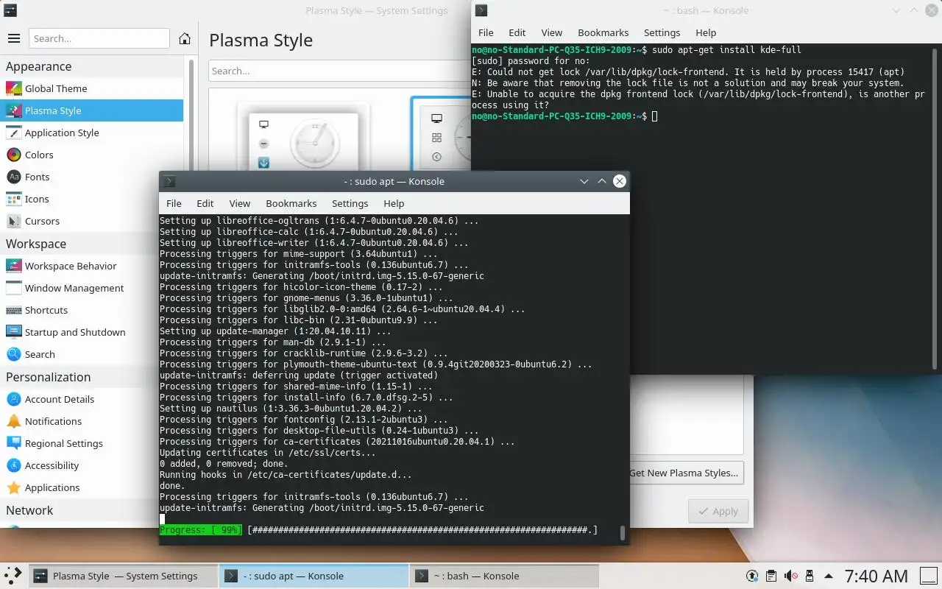
Task: Click Get New Plasma Styles button
Action: coord(686,473)
